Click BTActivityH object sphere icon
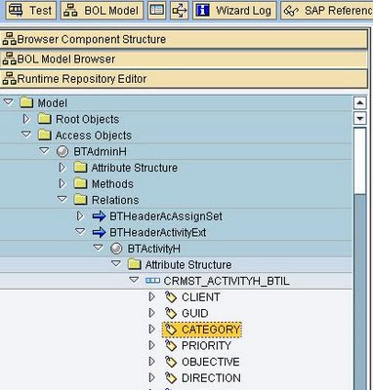This screenshot has height=390, width=373. (116, 249)
